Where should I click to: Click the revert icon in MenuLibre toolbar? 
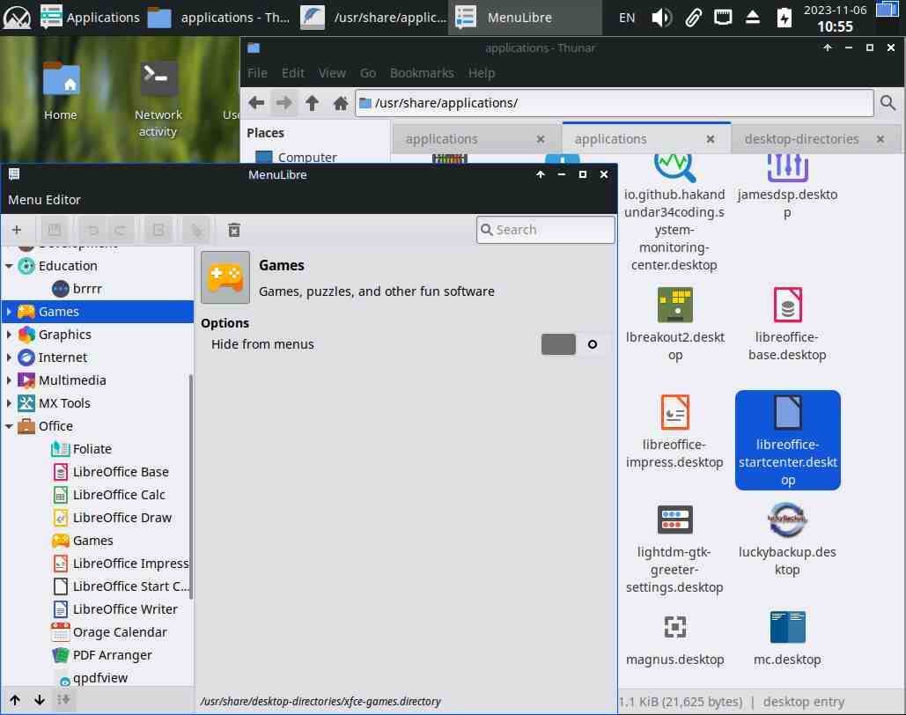(x=158, y=230)
